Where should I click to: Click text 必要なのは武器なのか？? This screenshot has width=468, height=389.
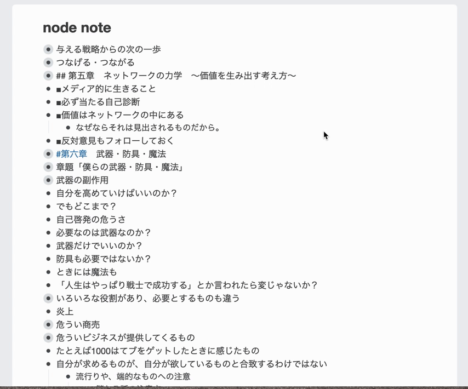point(104,233)
